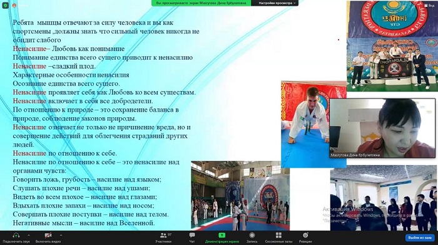Click the green screen-sharing notification banner
The image size is (438, 245).
pyautogui.click(x=201, y=3)
